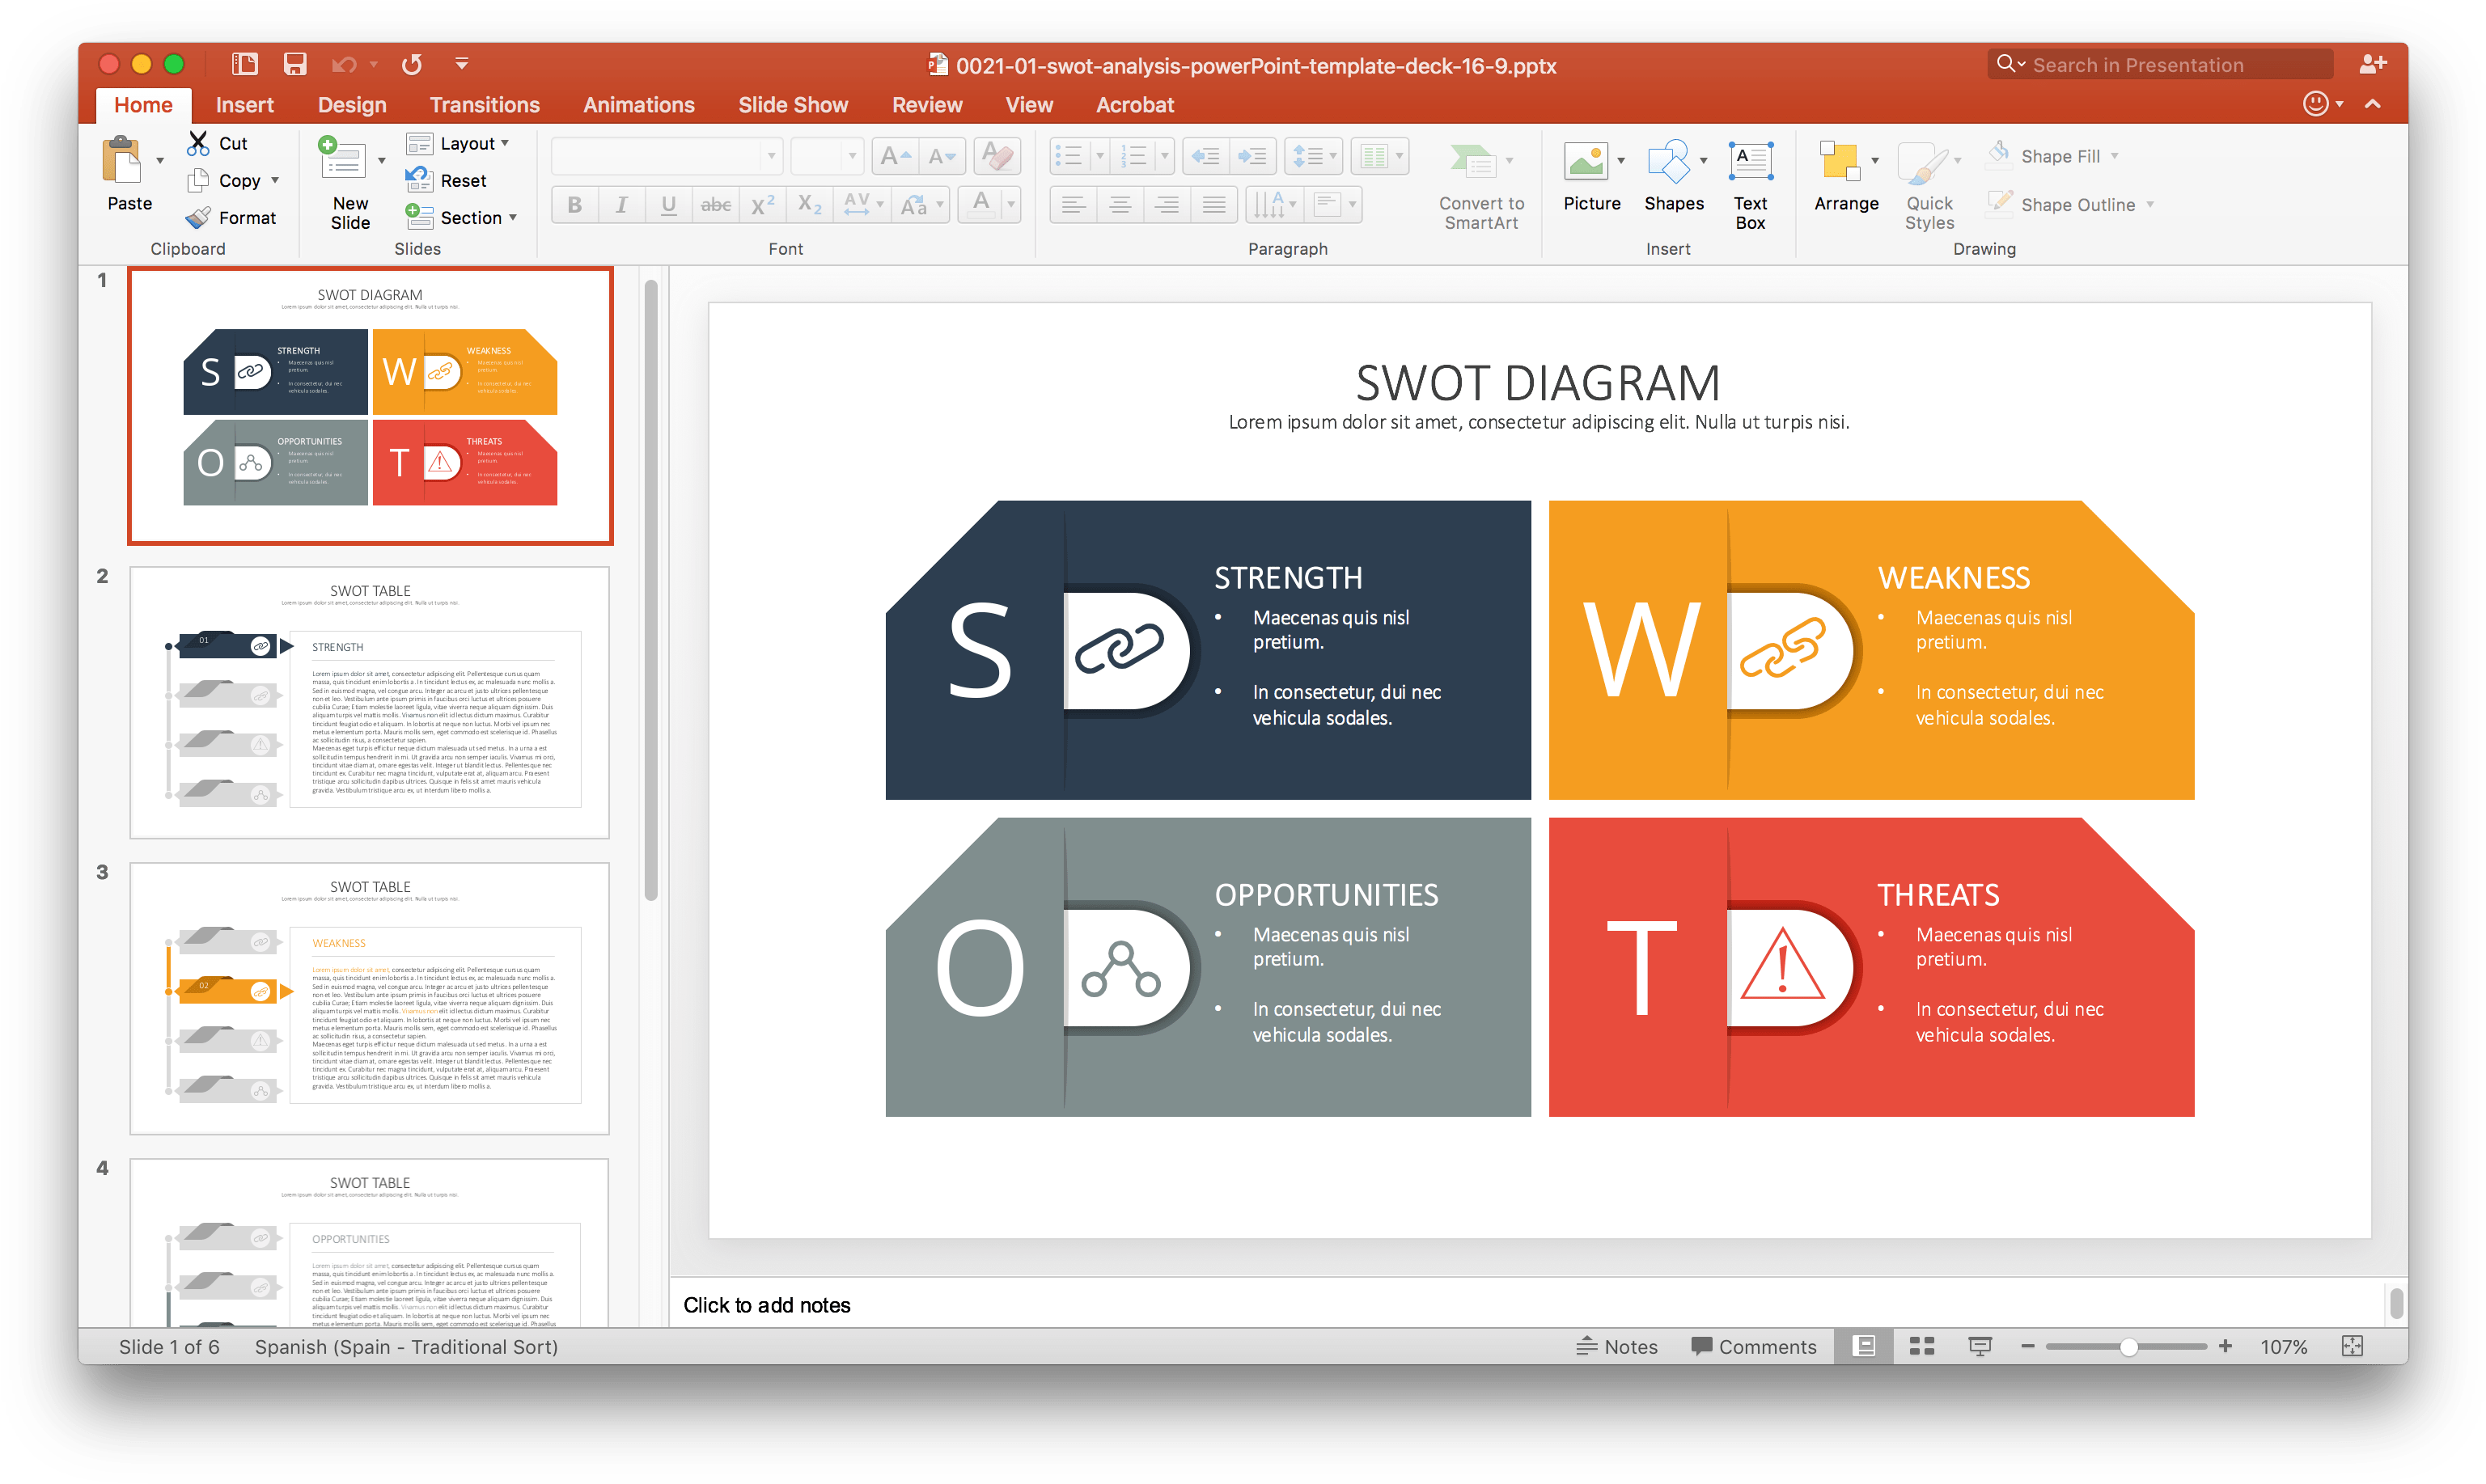This screenshot has height=1484, width=2486.
Task: Click the slide panel vertical scrollbar
Action: [x=651, y=590]
